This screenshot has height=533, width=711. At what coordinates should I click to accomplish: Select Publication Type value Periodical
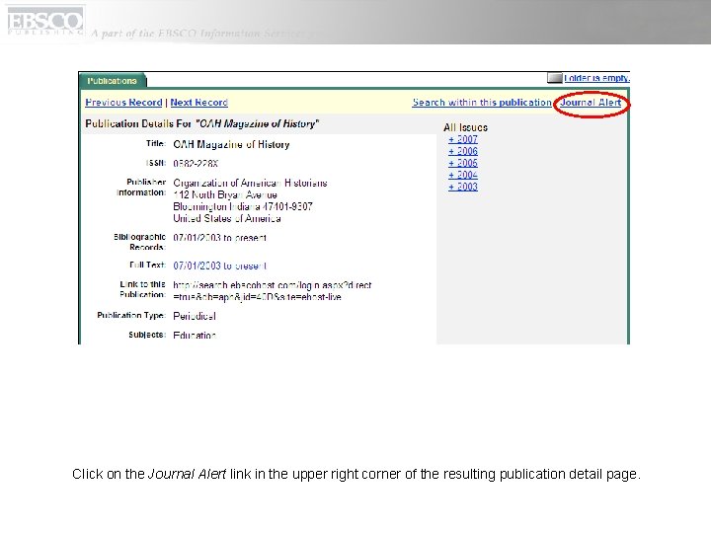[x=195, y=317]
